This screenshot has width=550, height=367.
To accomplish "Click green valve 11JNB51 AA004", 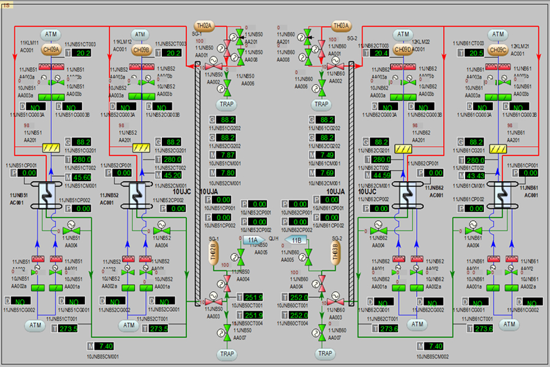I will tap(71, 231).
